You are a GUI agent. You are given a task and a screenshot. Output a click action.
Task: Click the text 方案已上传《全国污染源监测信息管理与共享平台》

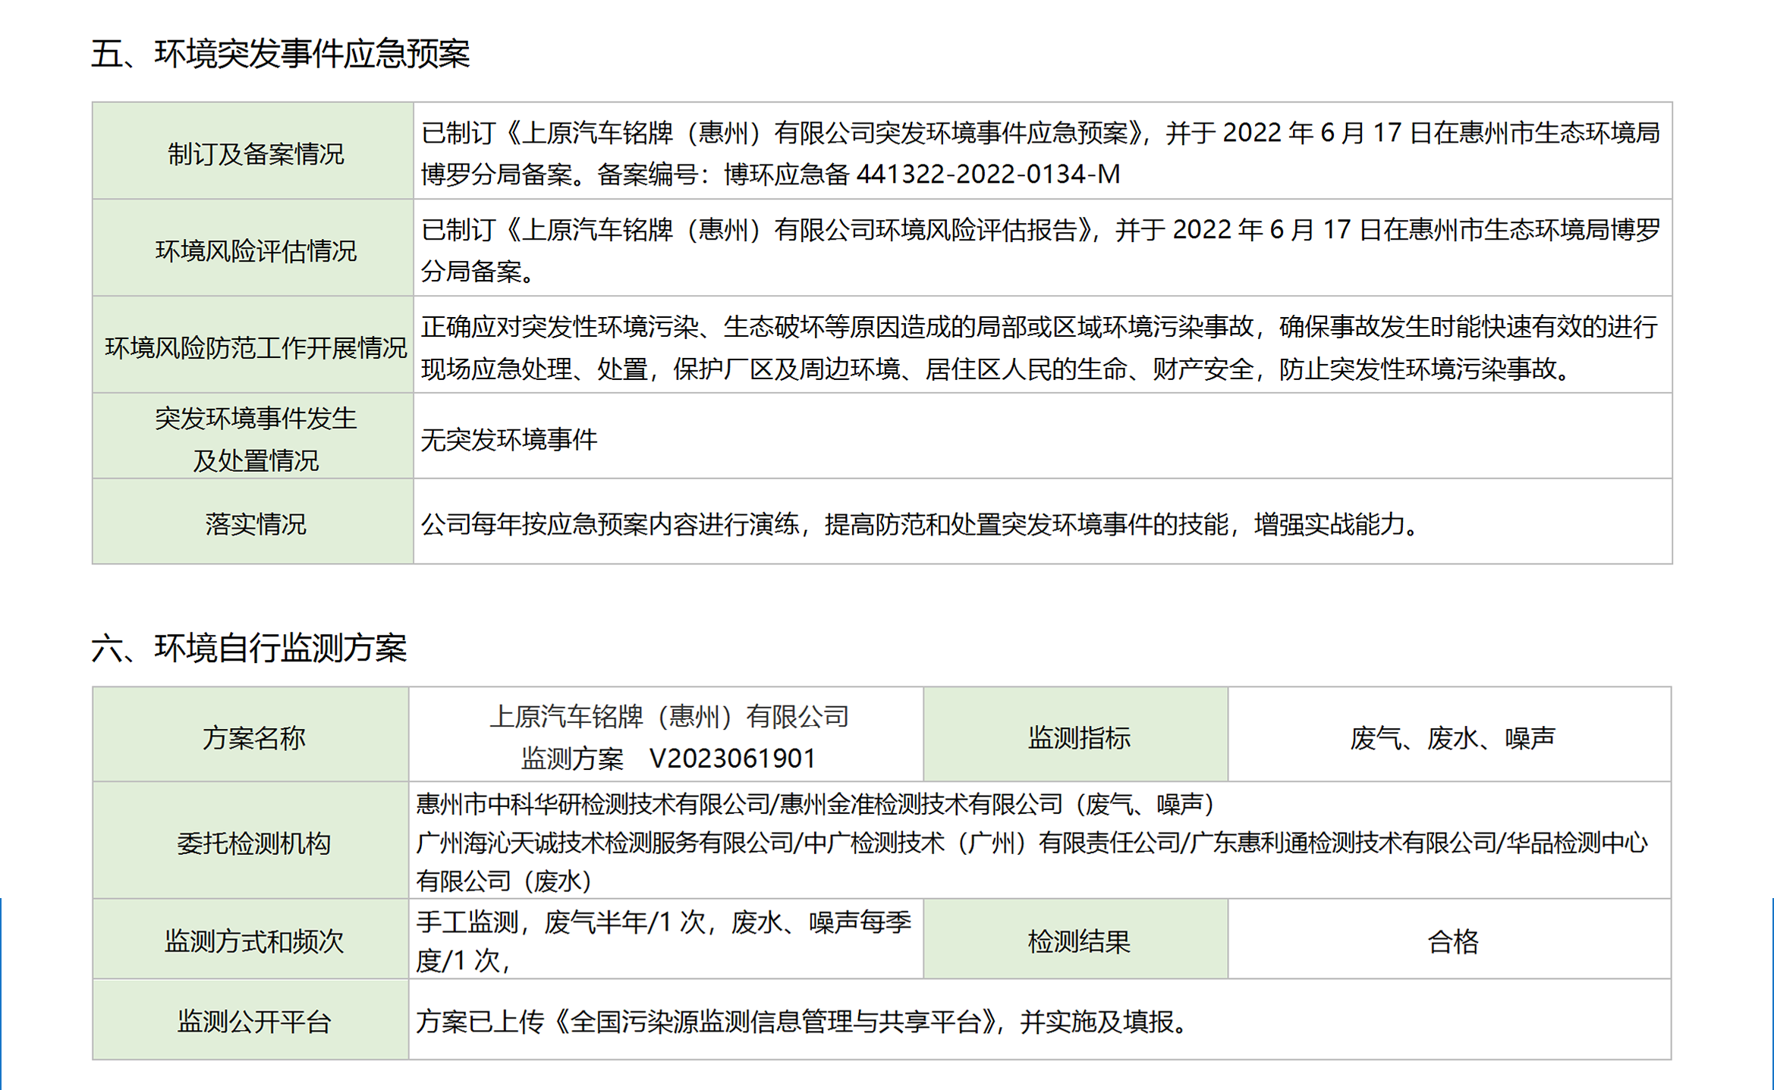[801, 1022]
